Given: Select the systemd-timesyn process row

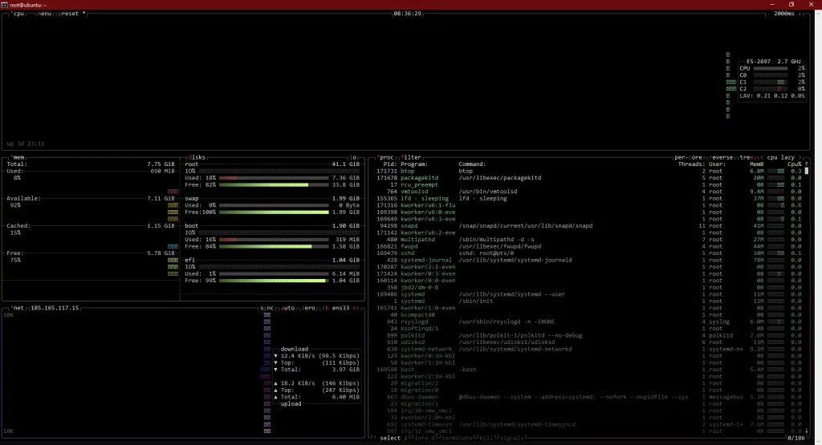Looking at the screenshot, I should (x=589, y=424).
